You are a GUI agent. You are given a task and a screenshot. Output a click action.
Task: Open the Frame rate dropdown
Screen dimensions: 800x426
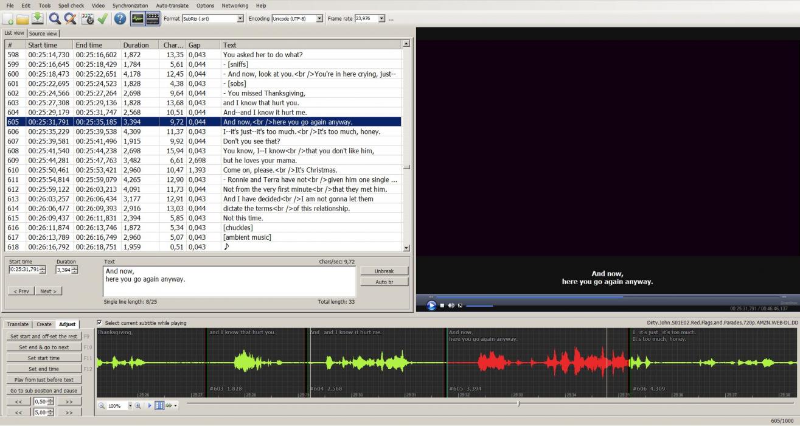(382, 19)
